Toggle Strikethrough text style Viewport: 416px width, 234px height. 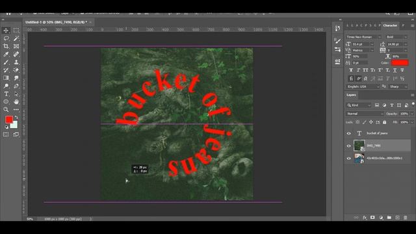402,70
